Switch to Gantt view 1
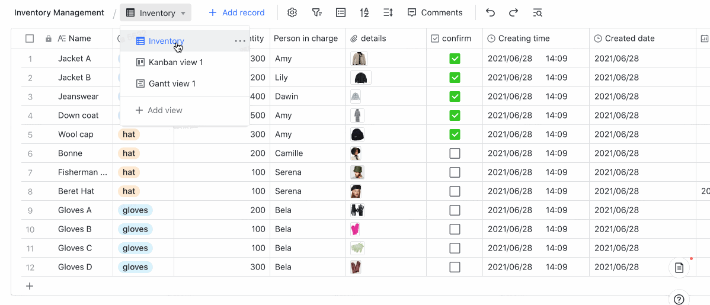This screenshot has width=710, height=305. [172, 84]
